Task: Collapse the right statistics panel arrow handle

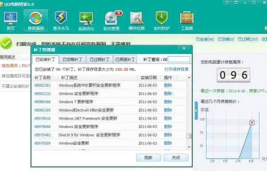Action: click(196, 111)
